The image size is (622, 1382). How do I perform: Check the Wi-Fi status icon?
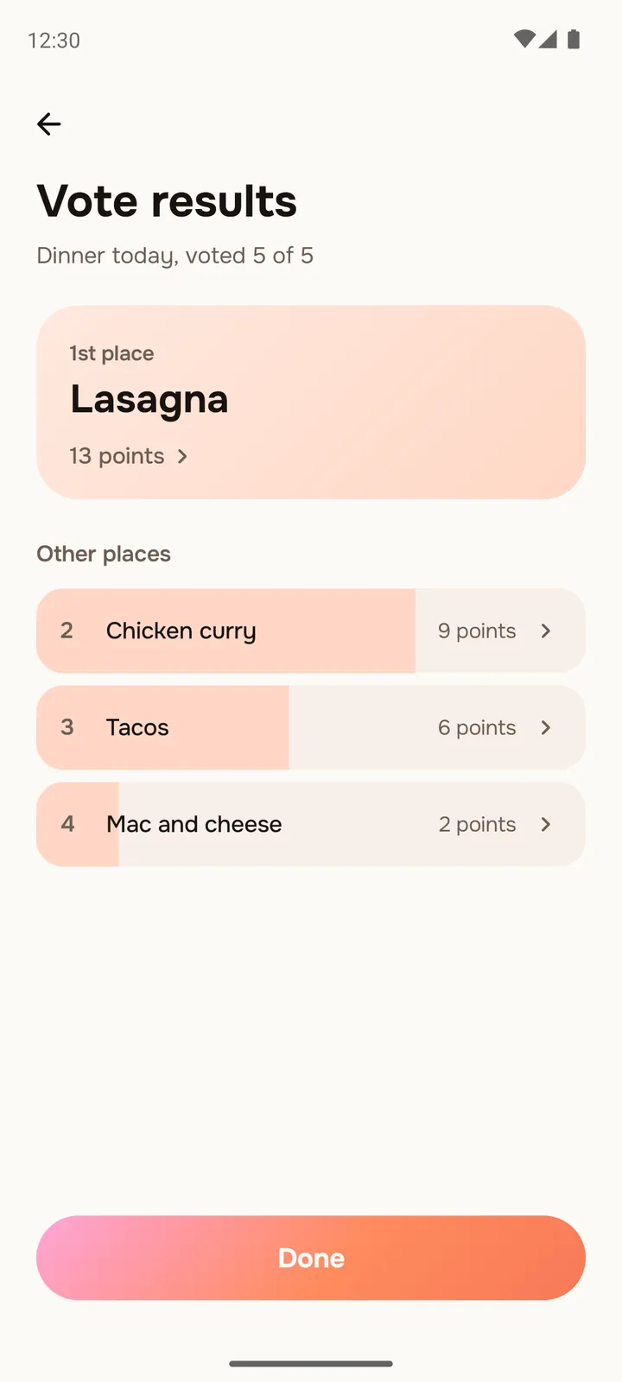pos(524,39)
